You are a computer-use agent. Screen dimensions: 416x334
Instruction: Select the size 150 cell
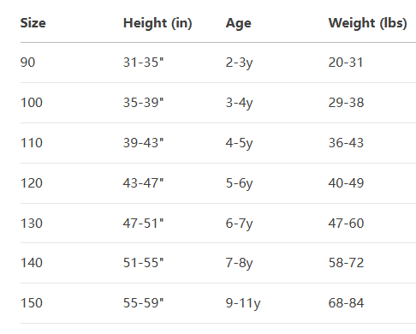coord(32,303)
